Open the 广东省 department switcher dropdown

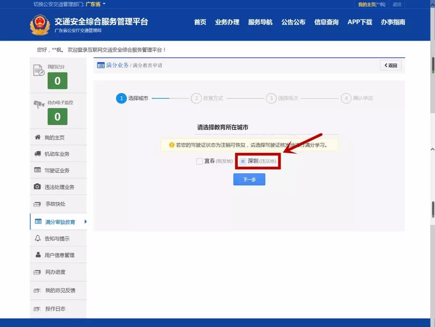pos(93,4)
